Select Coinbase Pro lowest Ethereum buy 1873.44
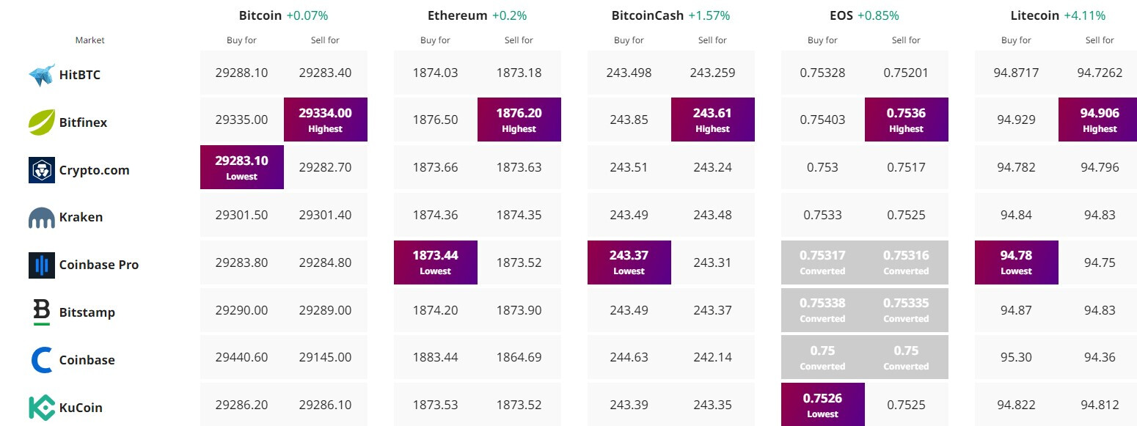1137x426 pixels. point(436,262)
